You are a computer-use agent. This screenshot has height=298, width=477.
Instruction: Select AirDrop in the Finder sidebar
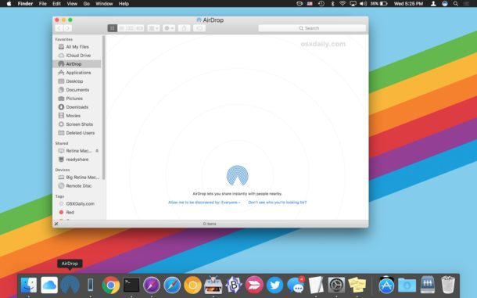77,64
